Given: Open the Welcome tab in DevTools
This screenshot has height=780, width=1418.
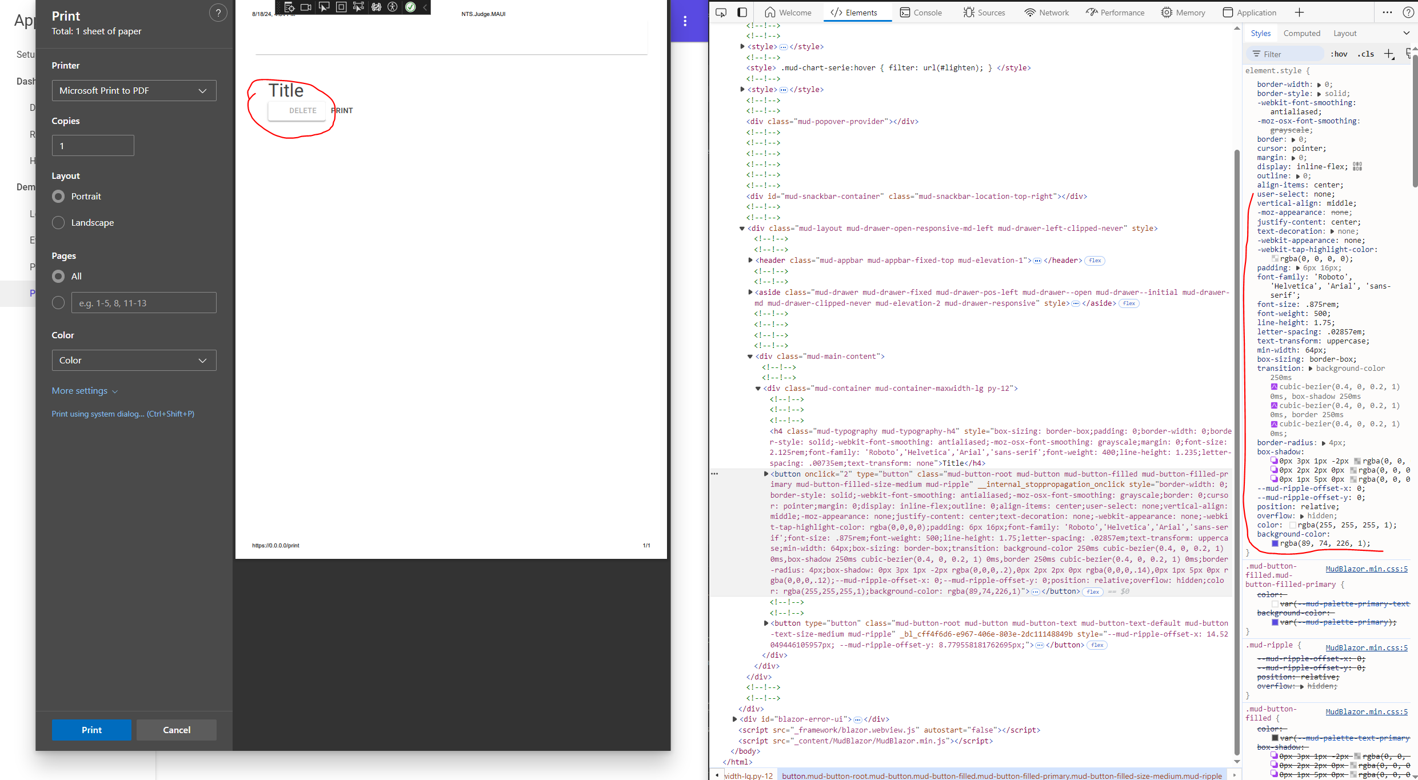Looking at the screenshot, I should pyautogui.click(x=788, y=13).
